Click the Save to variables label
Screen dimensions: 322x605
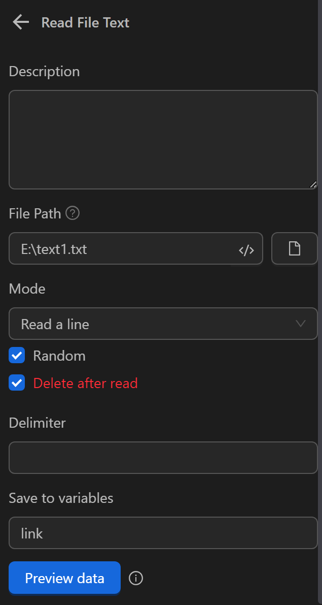point(61,498)
